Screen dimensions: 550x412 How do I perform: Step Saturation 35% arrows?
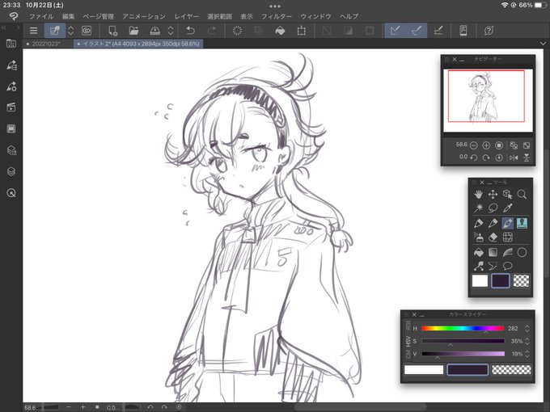[527, 341]
